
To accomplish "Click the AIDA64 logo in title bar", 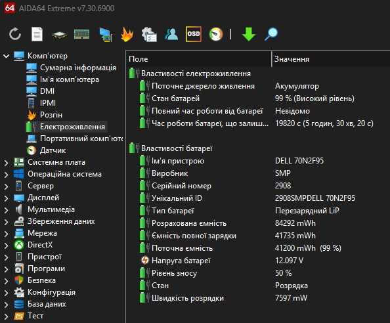I will pyautogui.click(x=9, y=8).
